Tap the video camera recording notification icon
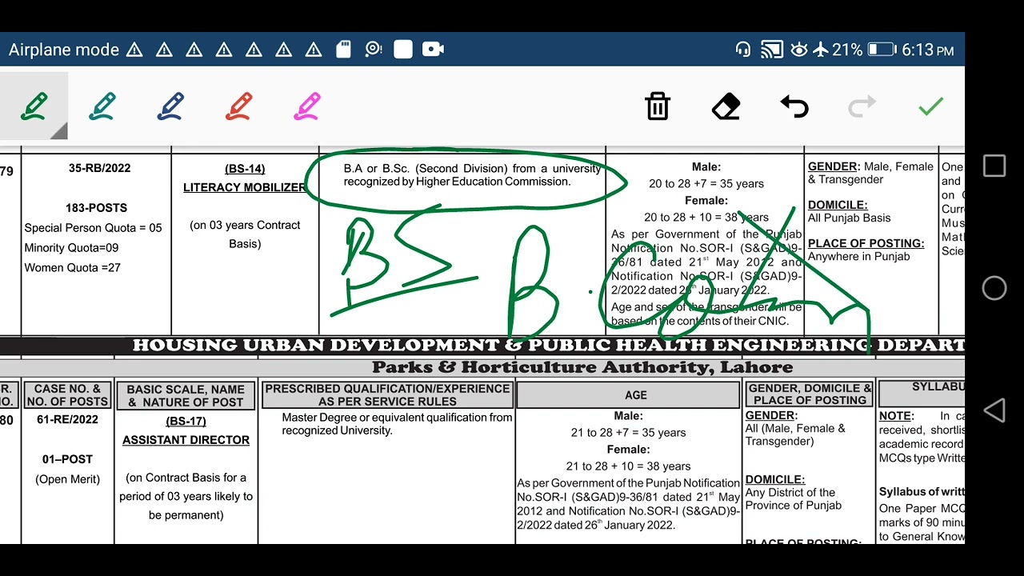 [433, 50]
